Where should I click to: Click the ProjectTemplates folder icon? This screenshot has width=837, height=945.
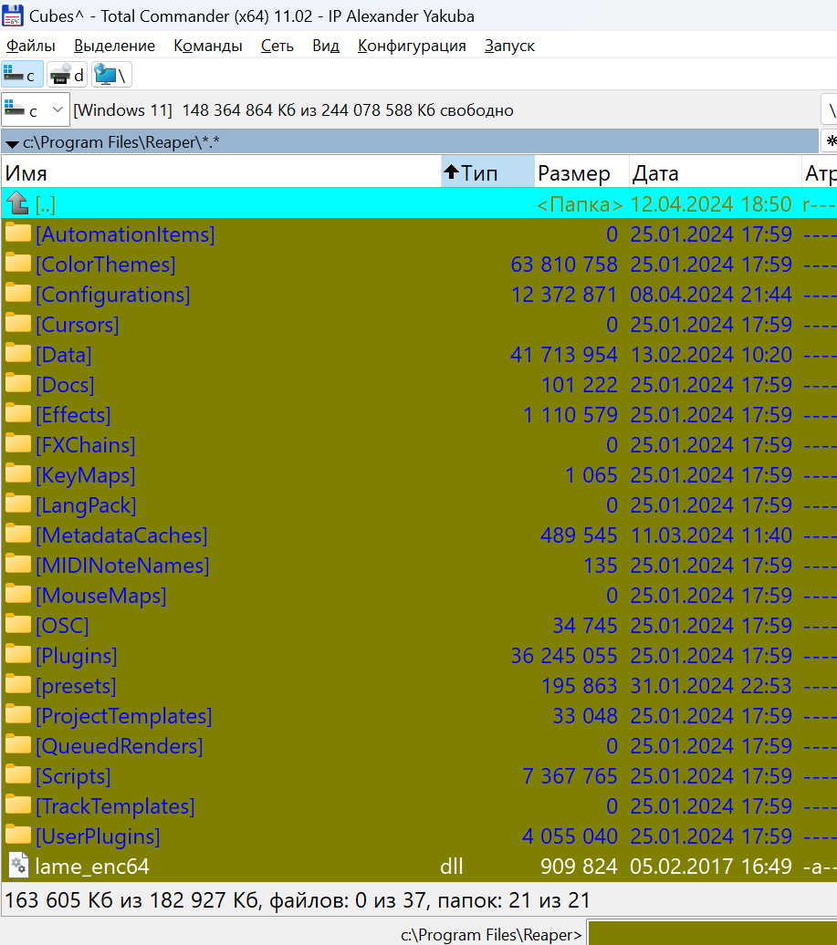[x=18, y=715]
